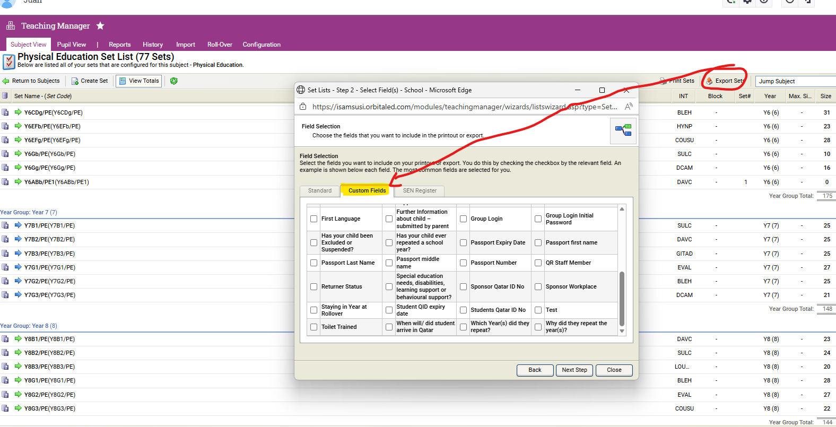
Task: Click the set icon beside Y6CDg/PE row
Action: (x=5, y=112)
